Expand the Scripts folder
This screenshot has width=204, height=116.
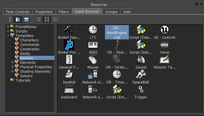pyautogui.click(x=8, y=31)
